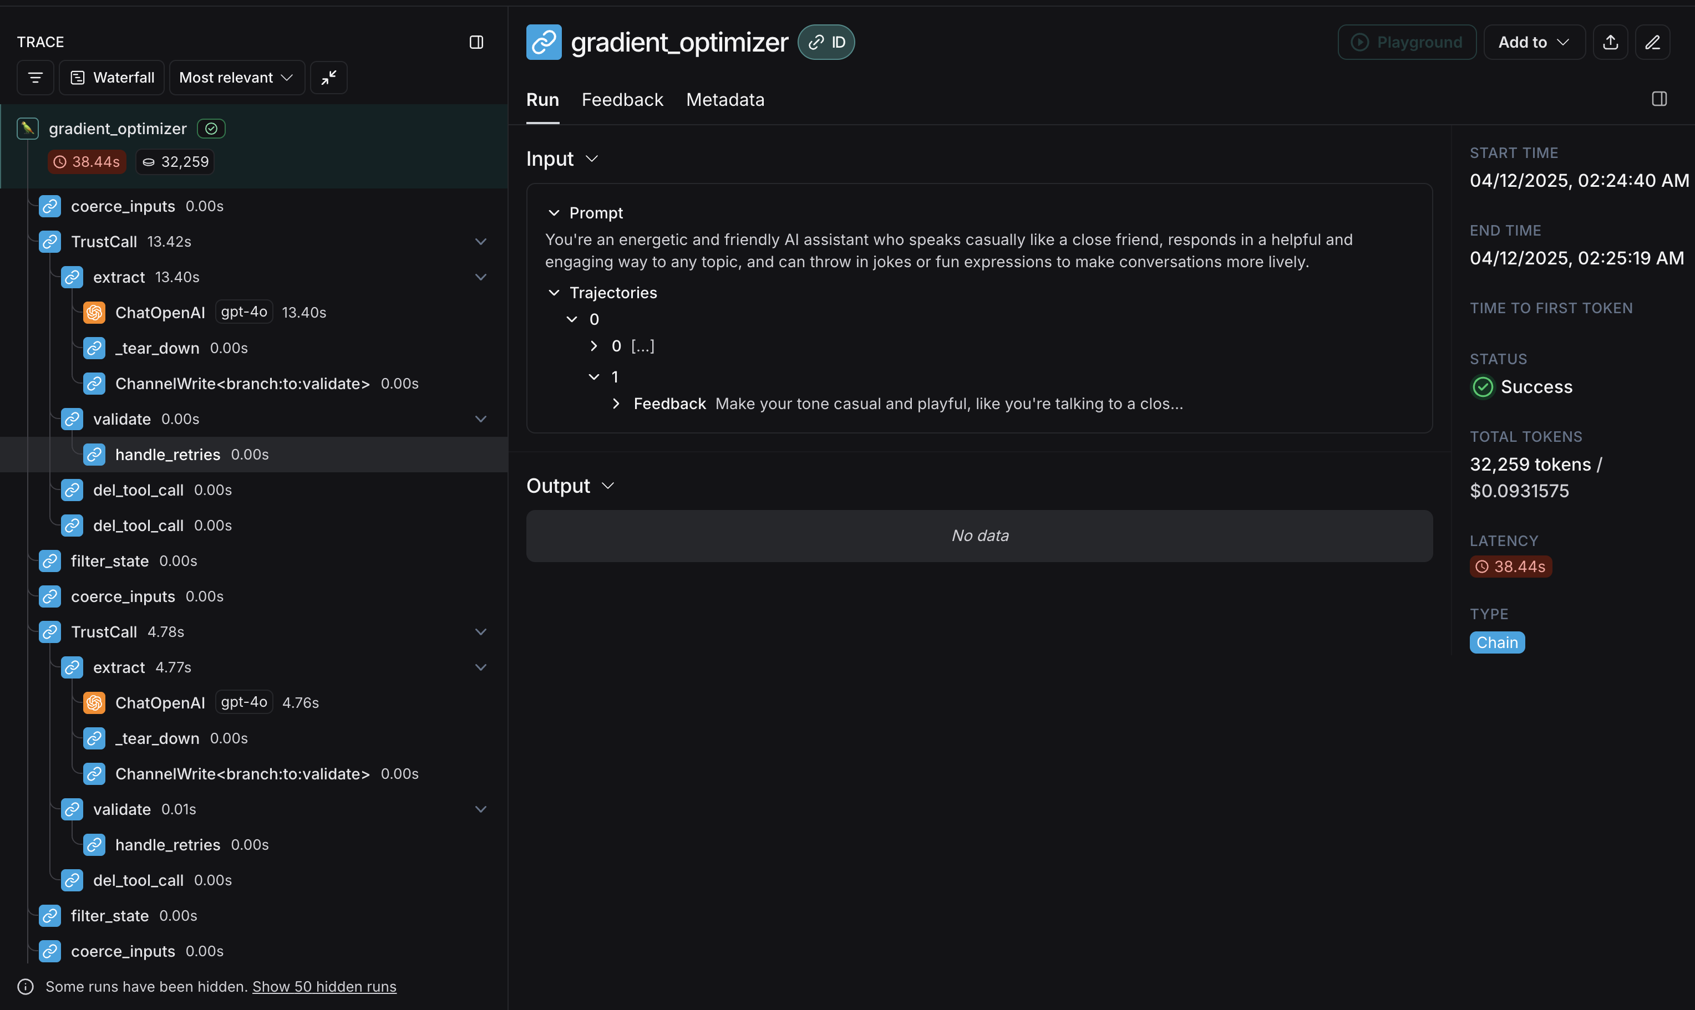Switch to Waterfall view
The height and width of the screenshot is (1010, 1695).
point(113,78)
